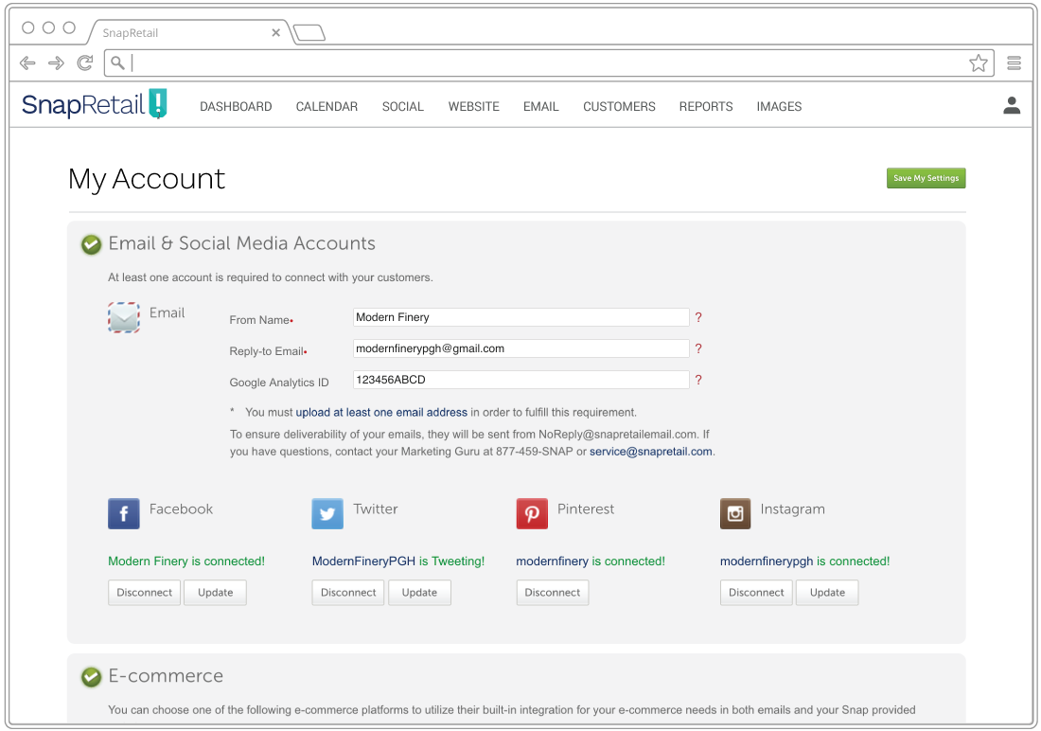Bookmark the page with the star icon
Image resolution: width=1041 pixels, height=731 pixels.
pyautogui.click(x=978, y=63)
